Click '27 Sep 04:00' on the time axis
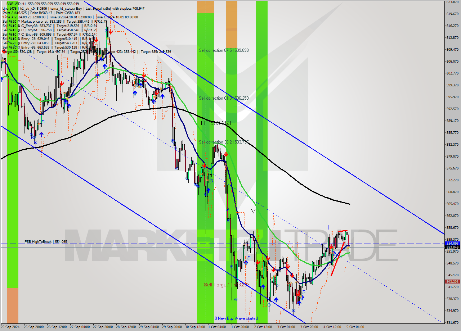 pyautogui.click(x=80, y=327)
